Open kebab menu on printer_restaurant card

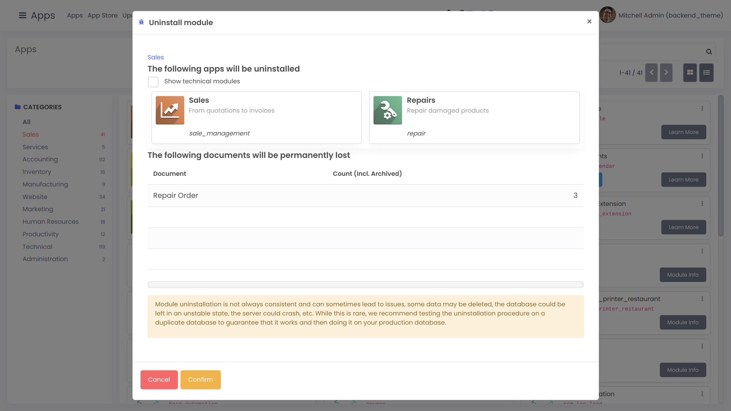pyautogui.click(x=702, y=299)
